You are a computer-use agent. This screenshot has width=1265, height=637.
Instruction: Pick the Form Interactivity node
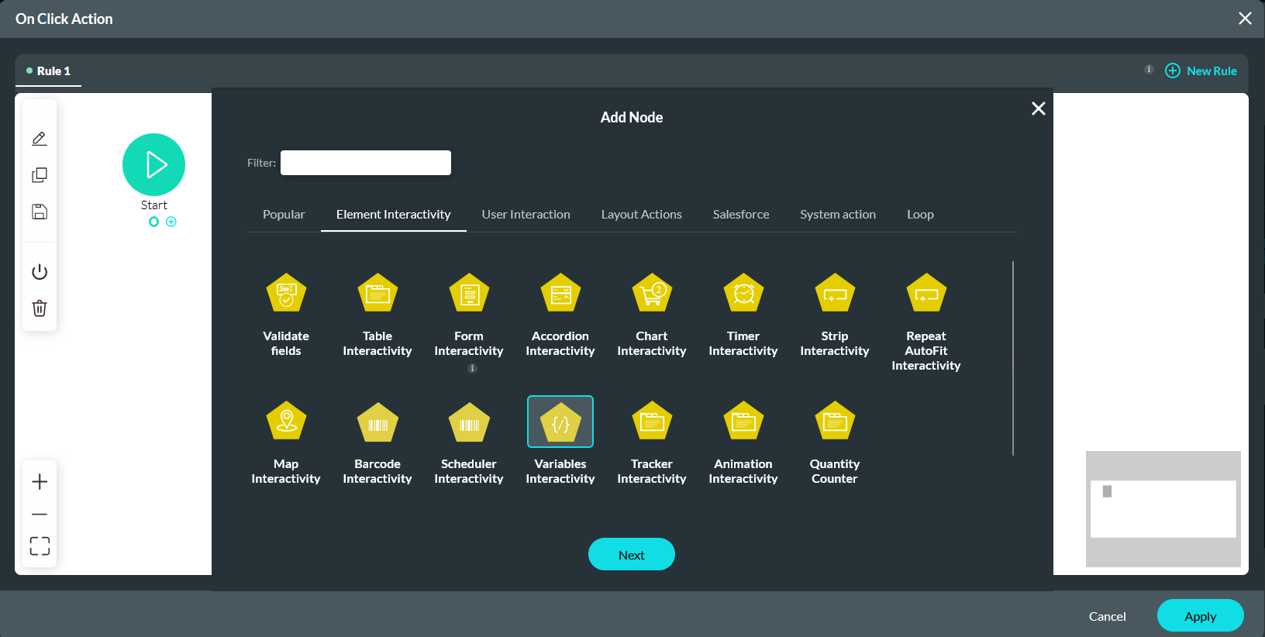click(469, 293)
